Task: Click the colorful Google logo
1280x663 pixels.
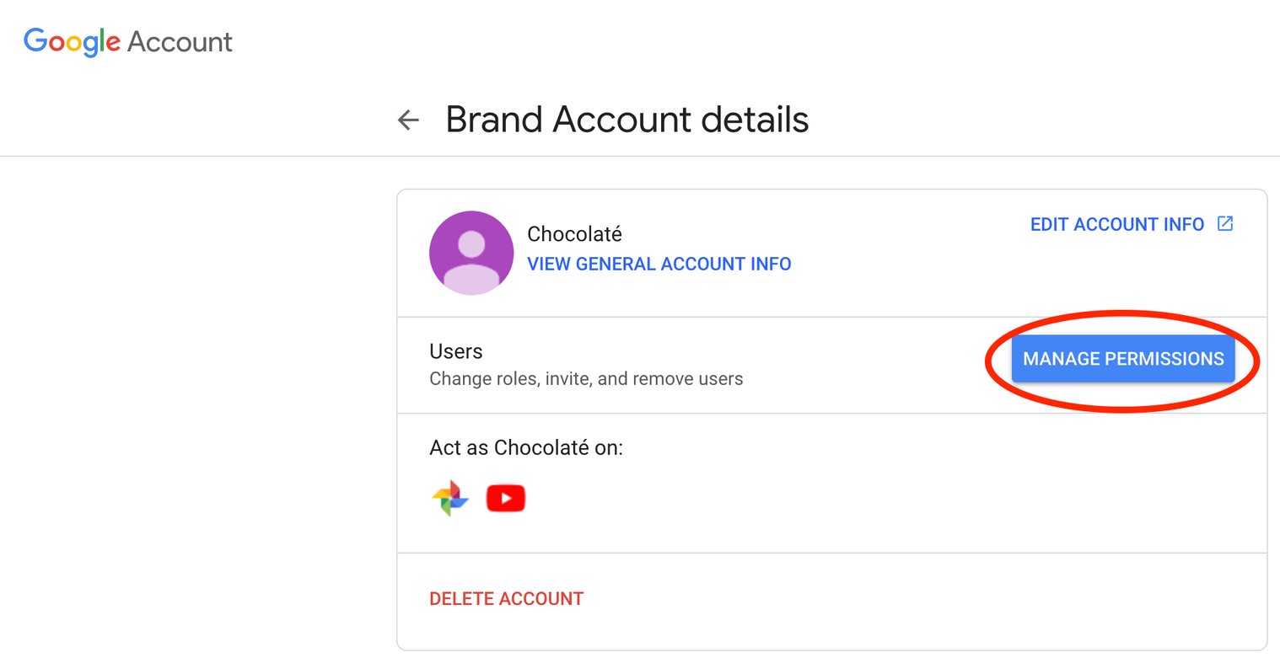Action: click(x=72, y=41)
